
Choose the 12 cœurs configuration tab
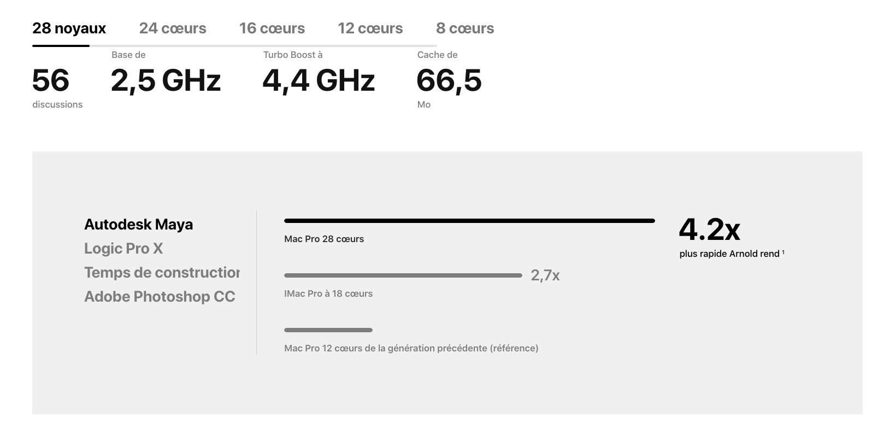point(370,28)
